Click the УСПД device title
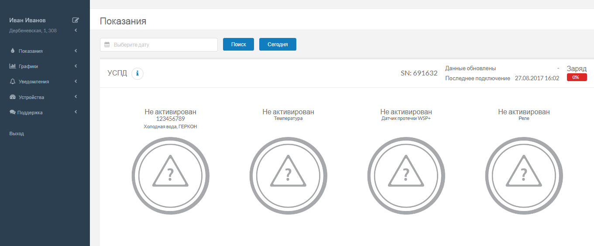This screenshot has height=246, width=594. coord(117,73)
